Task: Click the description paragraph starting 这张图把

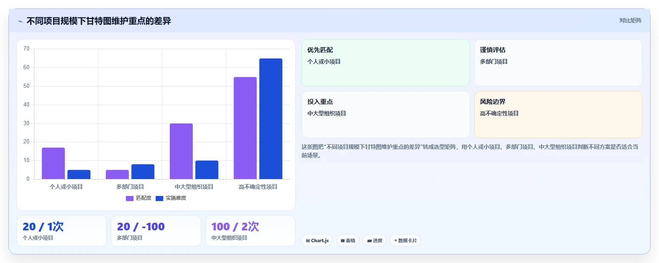Action: (469, 151)
